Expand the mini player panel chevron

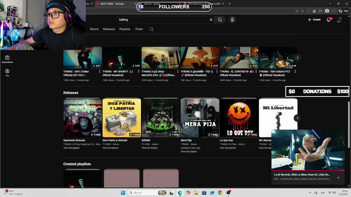pyautogui.click(x=338, y=178)
